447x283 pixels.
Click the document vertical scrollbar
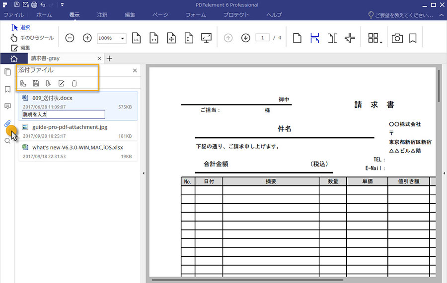pos(438,86)
